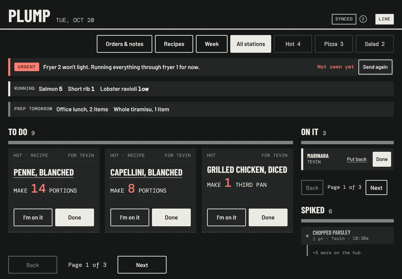
Task: Select Salmon 5 in the running list
Action: (x=50, y=89)
